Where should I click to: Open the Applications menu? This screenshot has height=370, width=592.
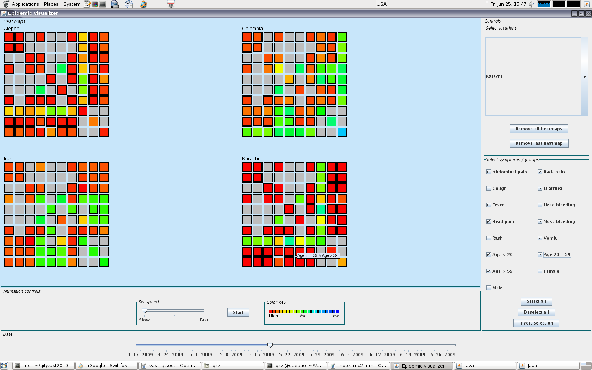25,4
